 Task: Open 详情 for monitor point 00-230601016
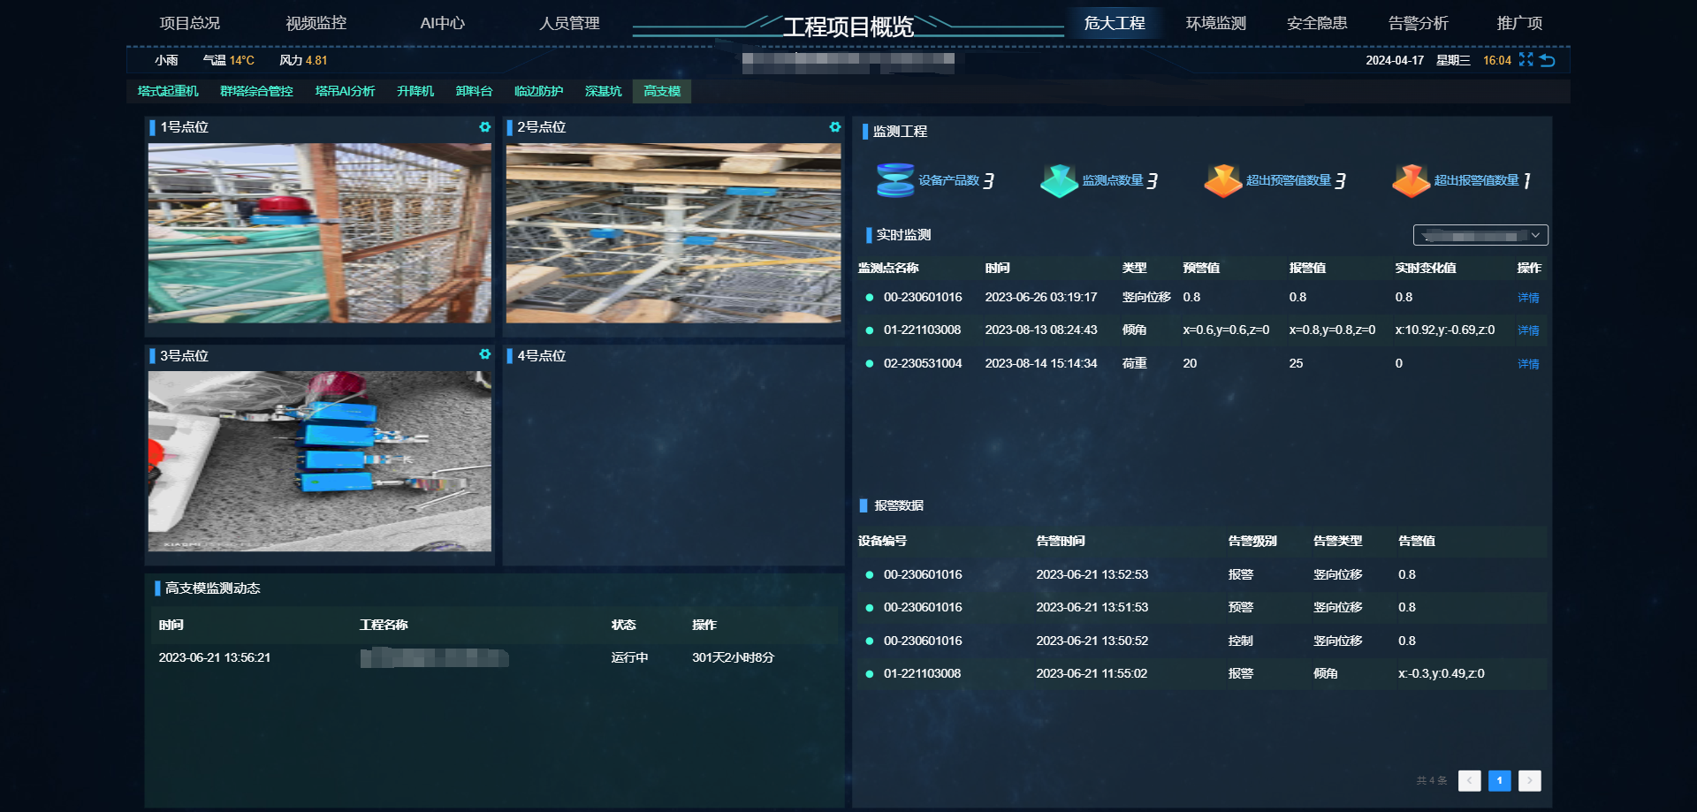(x=1528, y=298)
